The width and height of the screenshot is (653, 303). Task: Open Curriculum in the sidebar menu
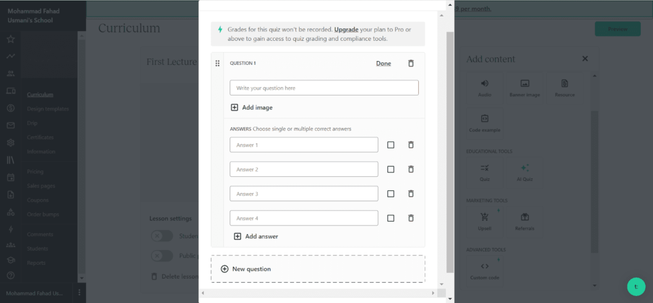(x=40, y=94)
